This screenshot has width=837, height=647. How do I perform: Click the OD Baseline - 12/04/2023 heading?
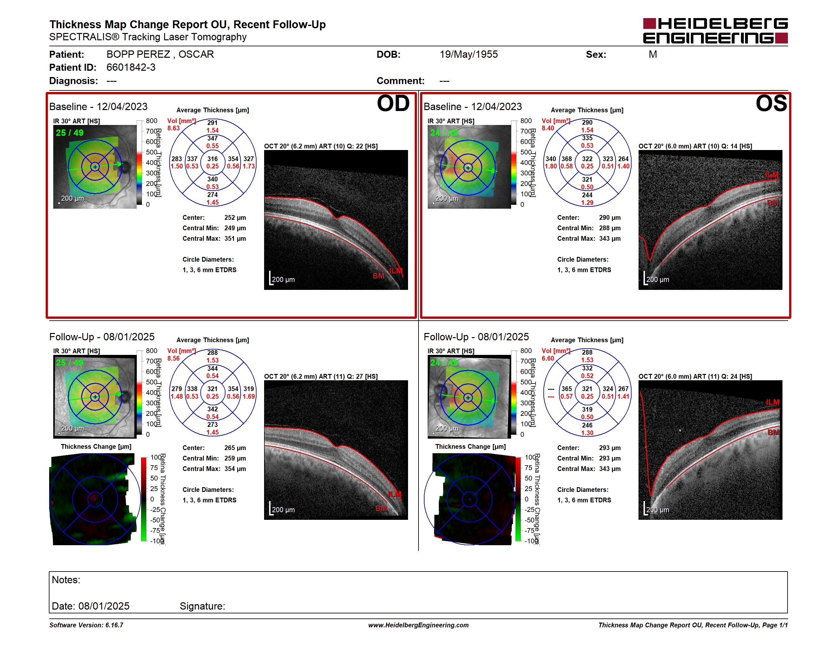(98, 107)
